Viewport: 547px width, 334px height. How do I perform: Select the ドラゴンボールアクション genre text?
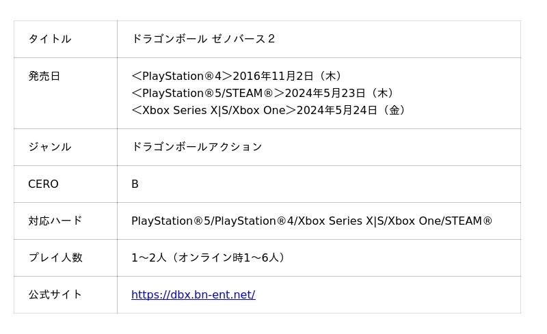tap(197, 147)
